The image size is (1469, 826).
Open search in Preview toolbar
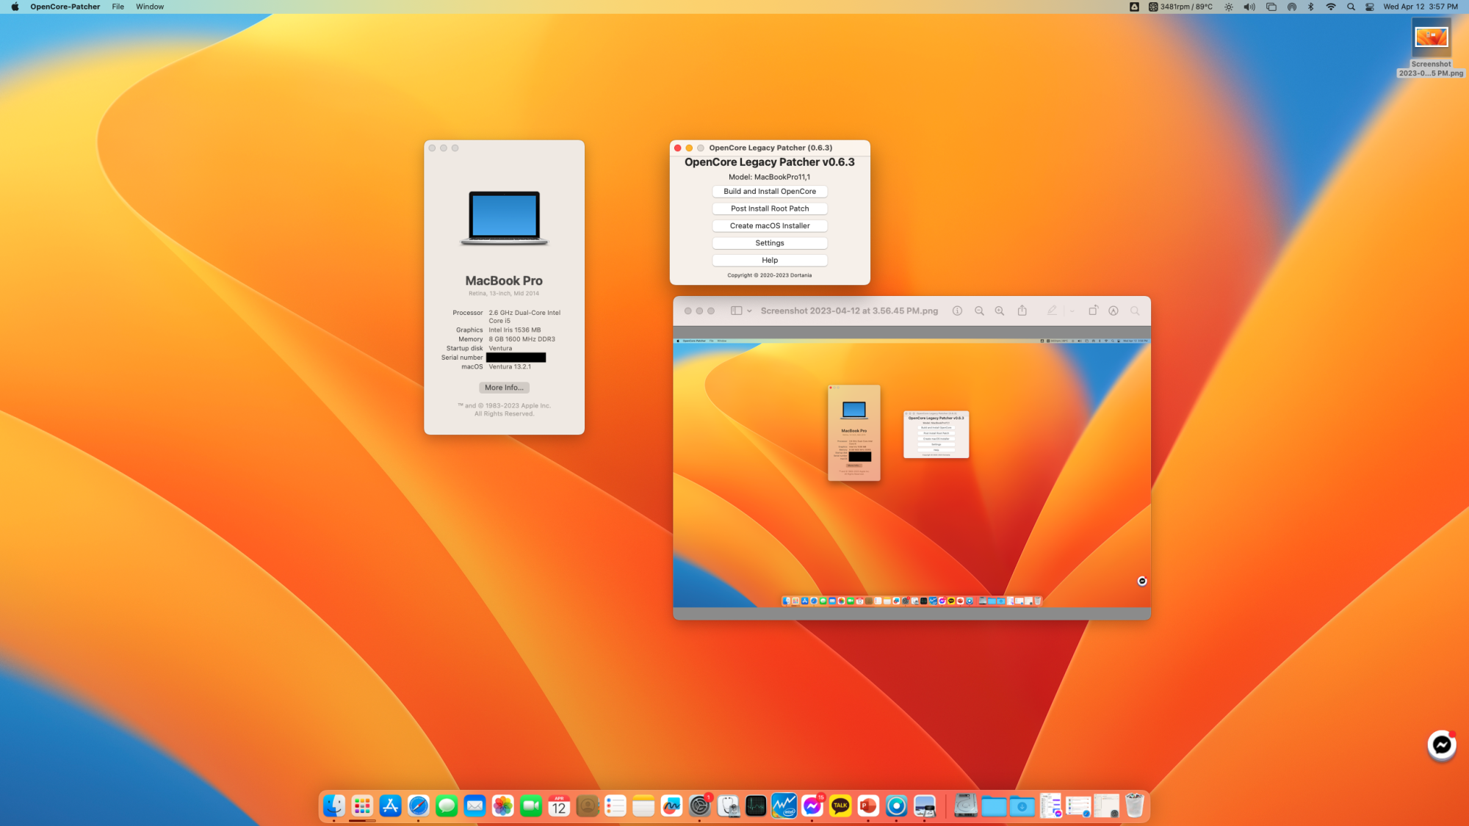tap(1135, 311)
